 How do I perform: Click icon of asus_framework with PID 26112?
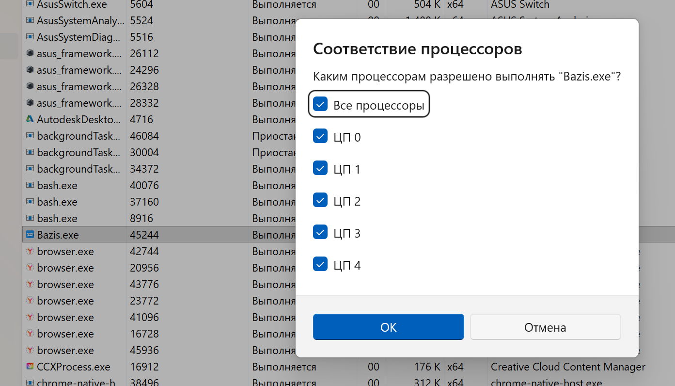(x=30, y=53)
